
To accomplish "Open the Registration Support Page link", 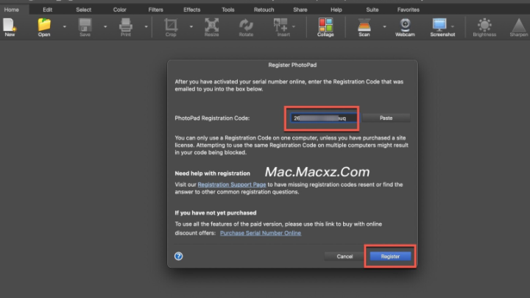I will point(232,185).
